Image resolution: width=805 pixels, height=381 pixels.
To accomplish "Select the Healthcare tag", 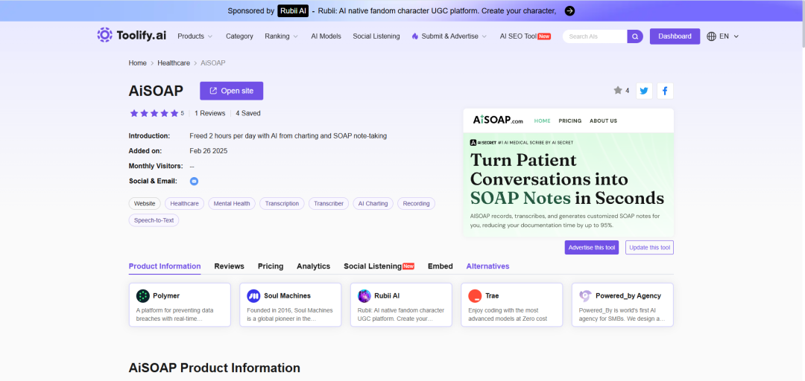I will 184,204.
